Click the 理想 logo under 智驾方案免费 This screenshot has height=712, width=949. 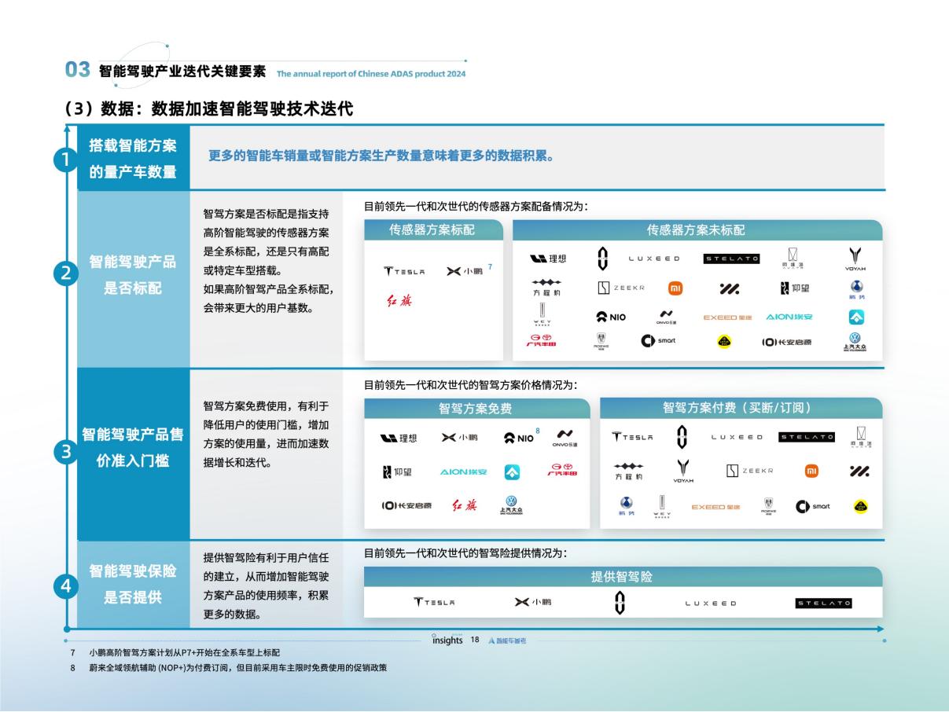click(x=399, y=438)
